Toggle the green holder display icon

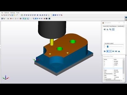25,18
